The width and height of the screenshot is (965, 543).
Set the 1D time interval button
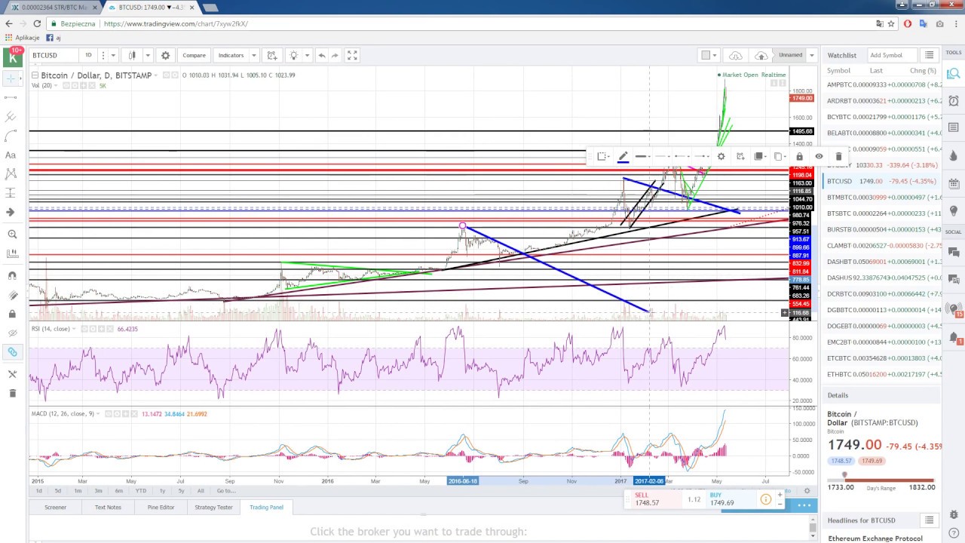(88, 55)
